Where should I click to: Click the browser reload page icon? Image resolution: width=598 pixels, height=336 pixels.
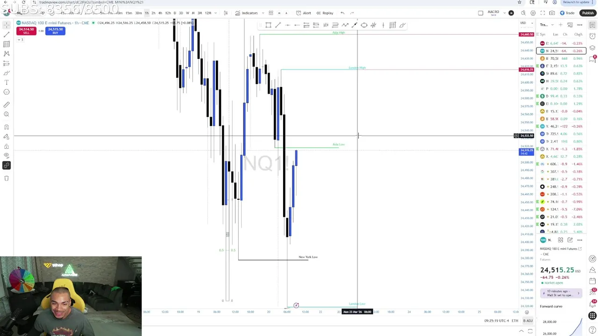23,2
